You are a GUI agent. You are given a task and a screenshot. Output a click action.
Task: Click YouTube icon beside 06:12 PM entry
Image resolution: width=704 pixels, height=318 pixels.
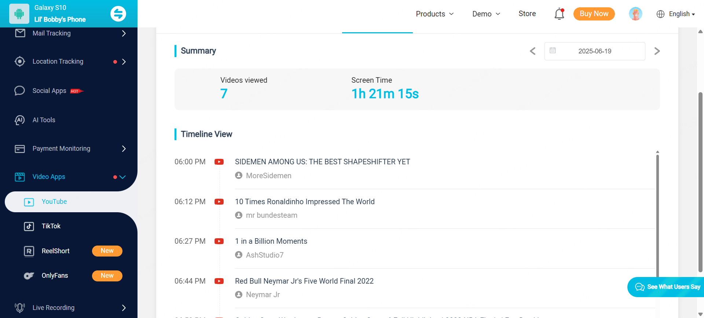(219, 202)
